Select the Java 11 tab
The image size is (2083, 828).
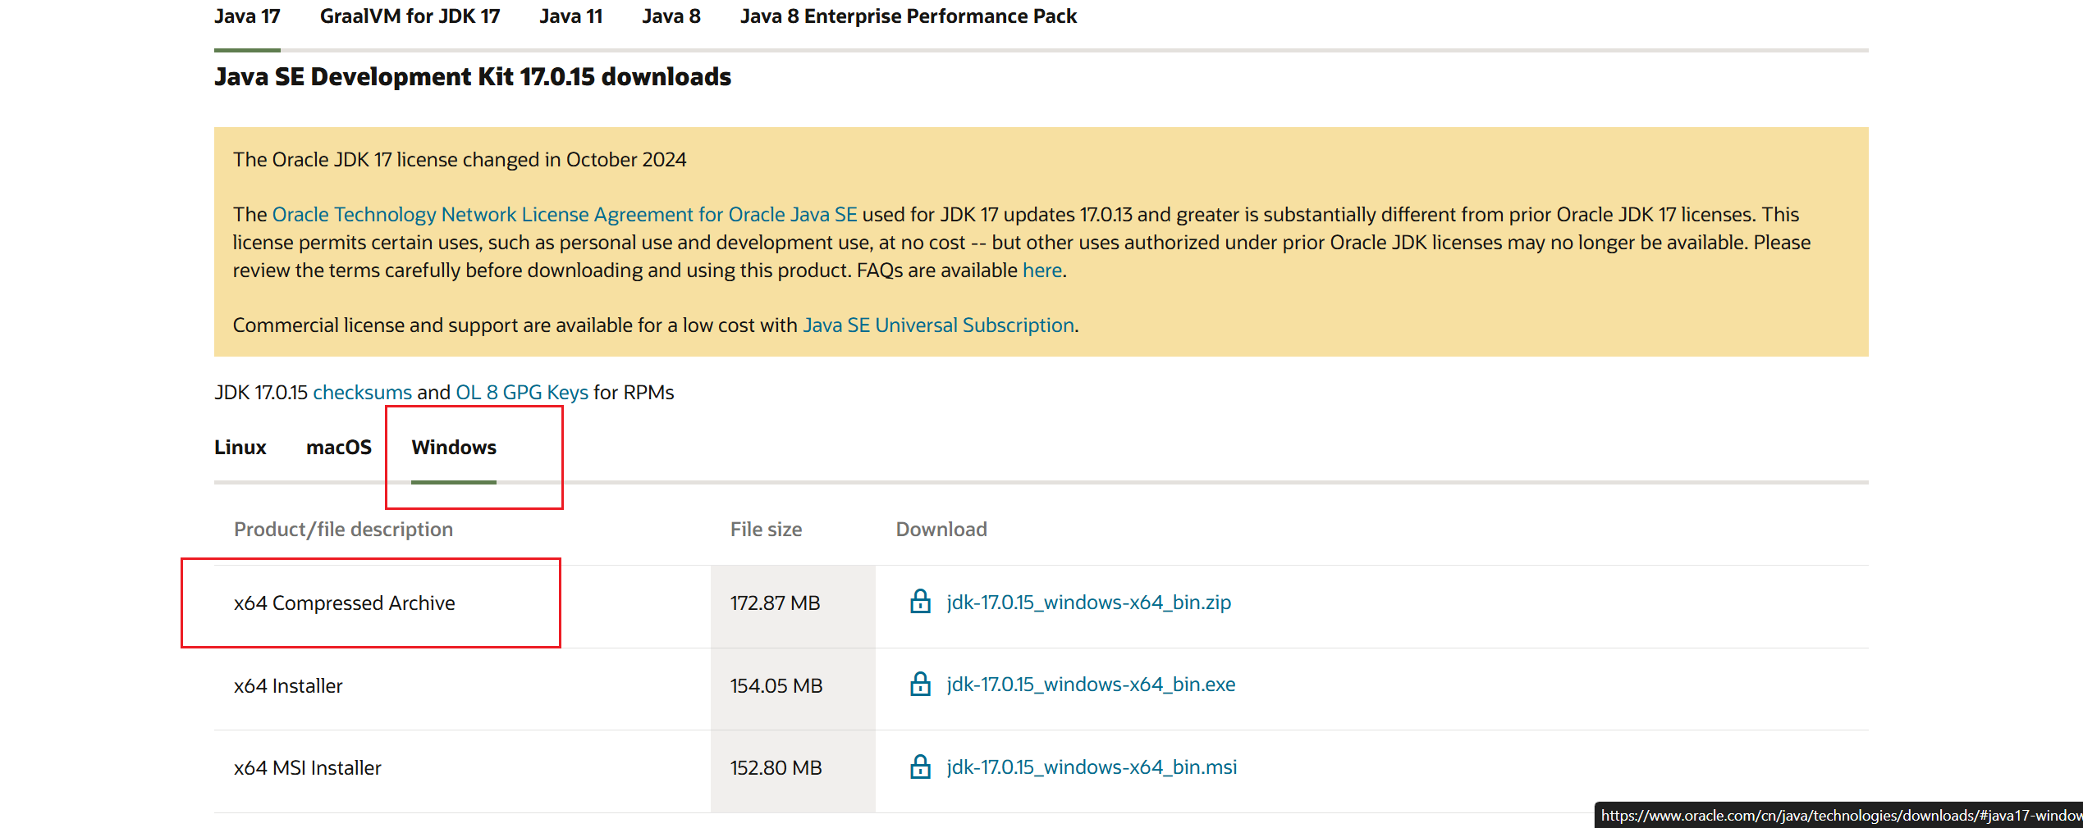(571, 16)
